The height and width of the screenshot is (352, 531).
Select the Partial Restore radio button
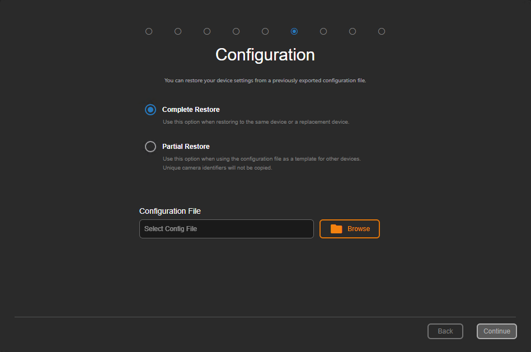[151, 147]
